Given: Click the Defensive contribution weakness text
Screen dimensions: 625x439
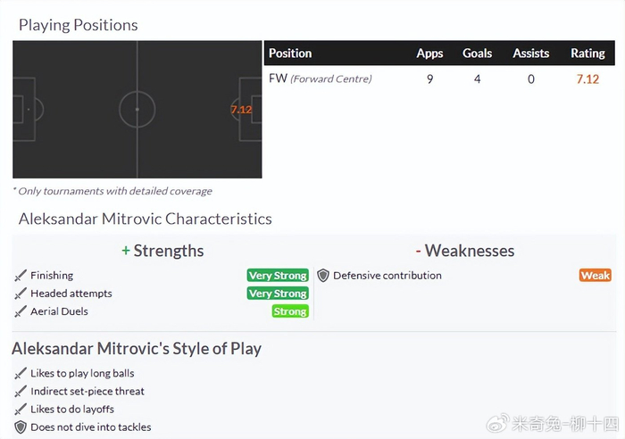Looking at the screenshot, I should coord(387,276).
